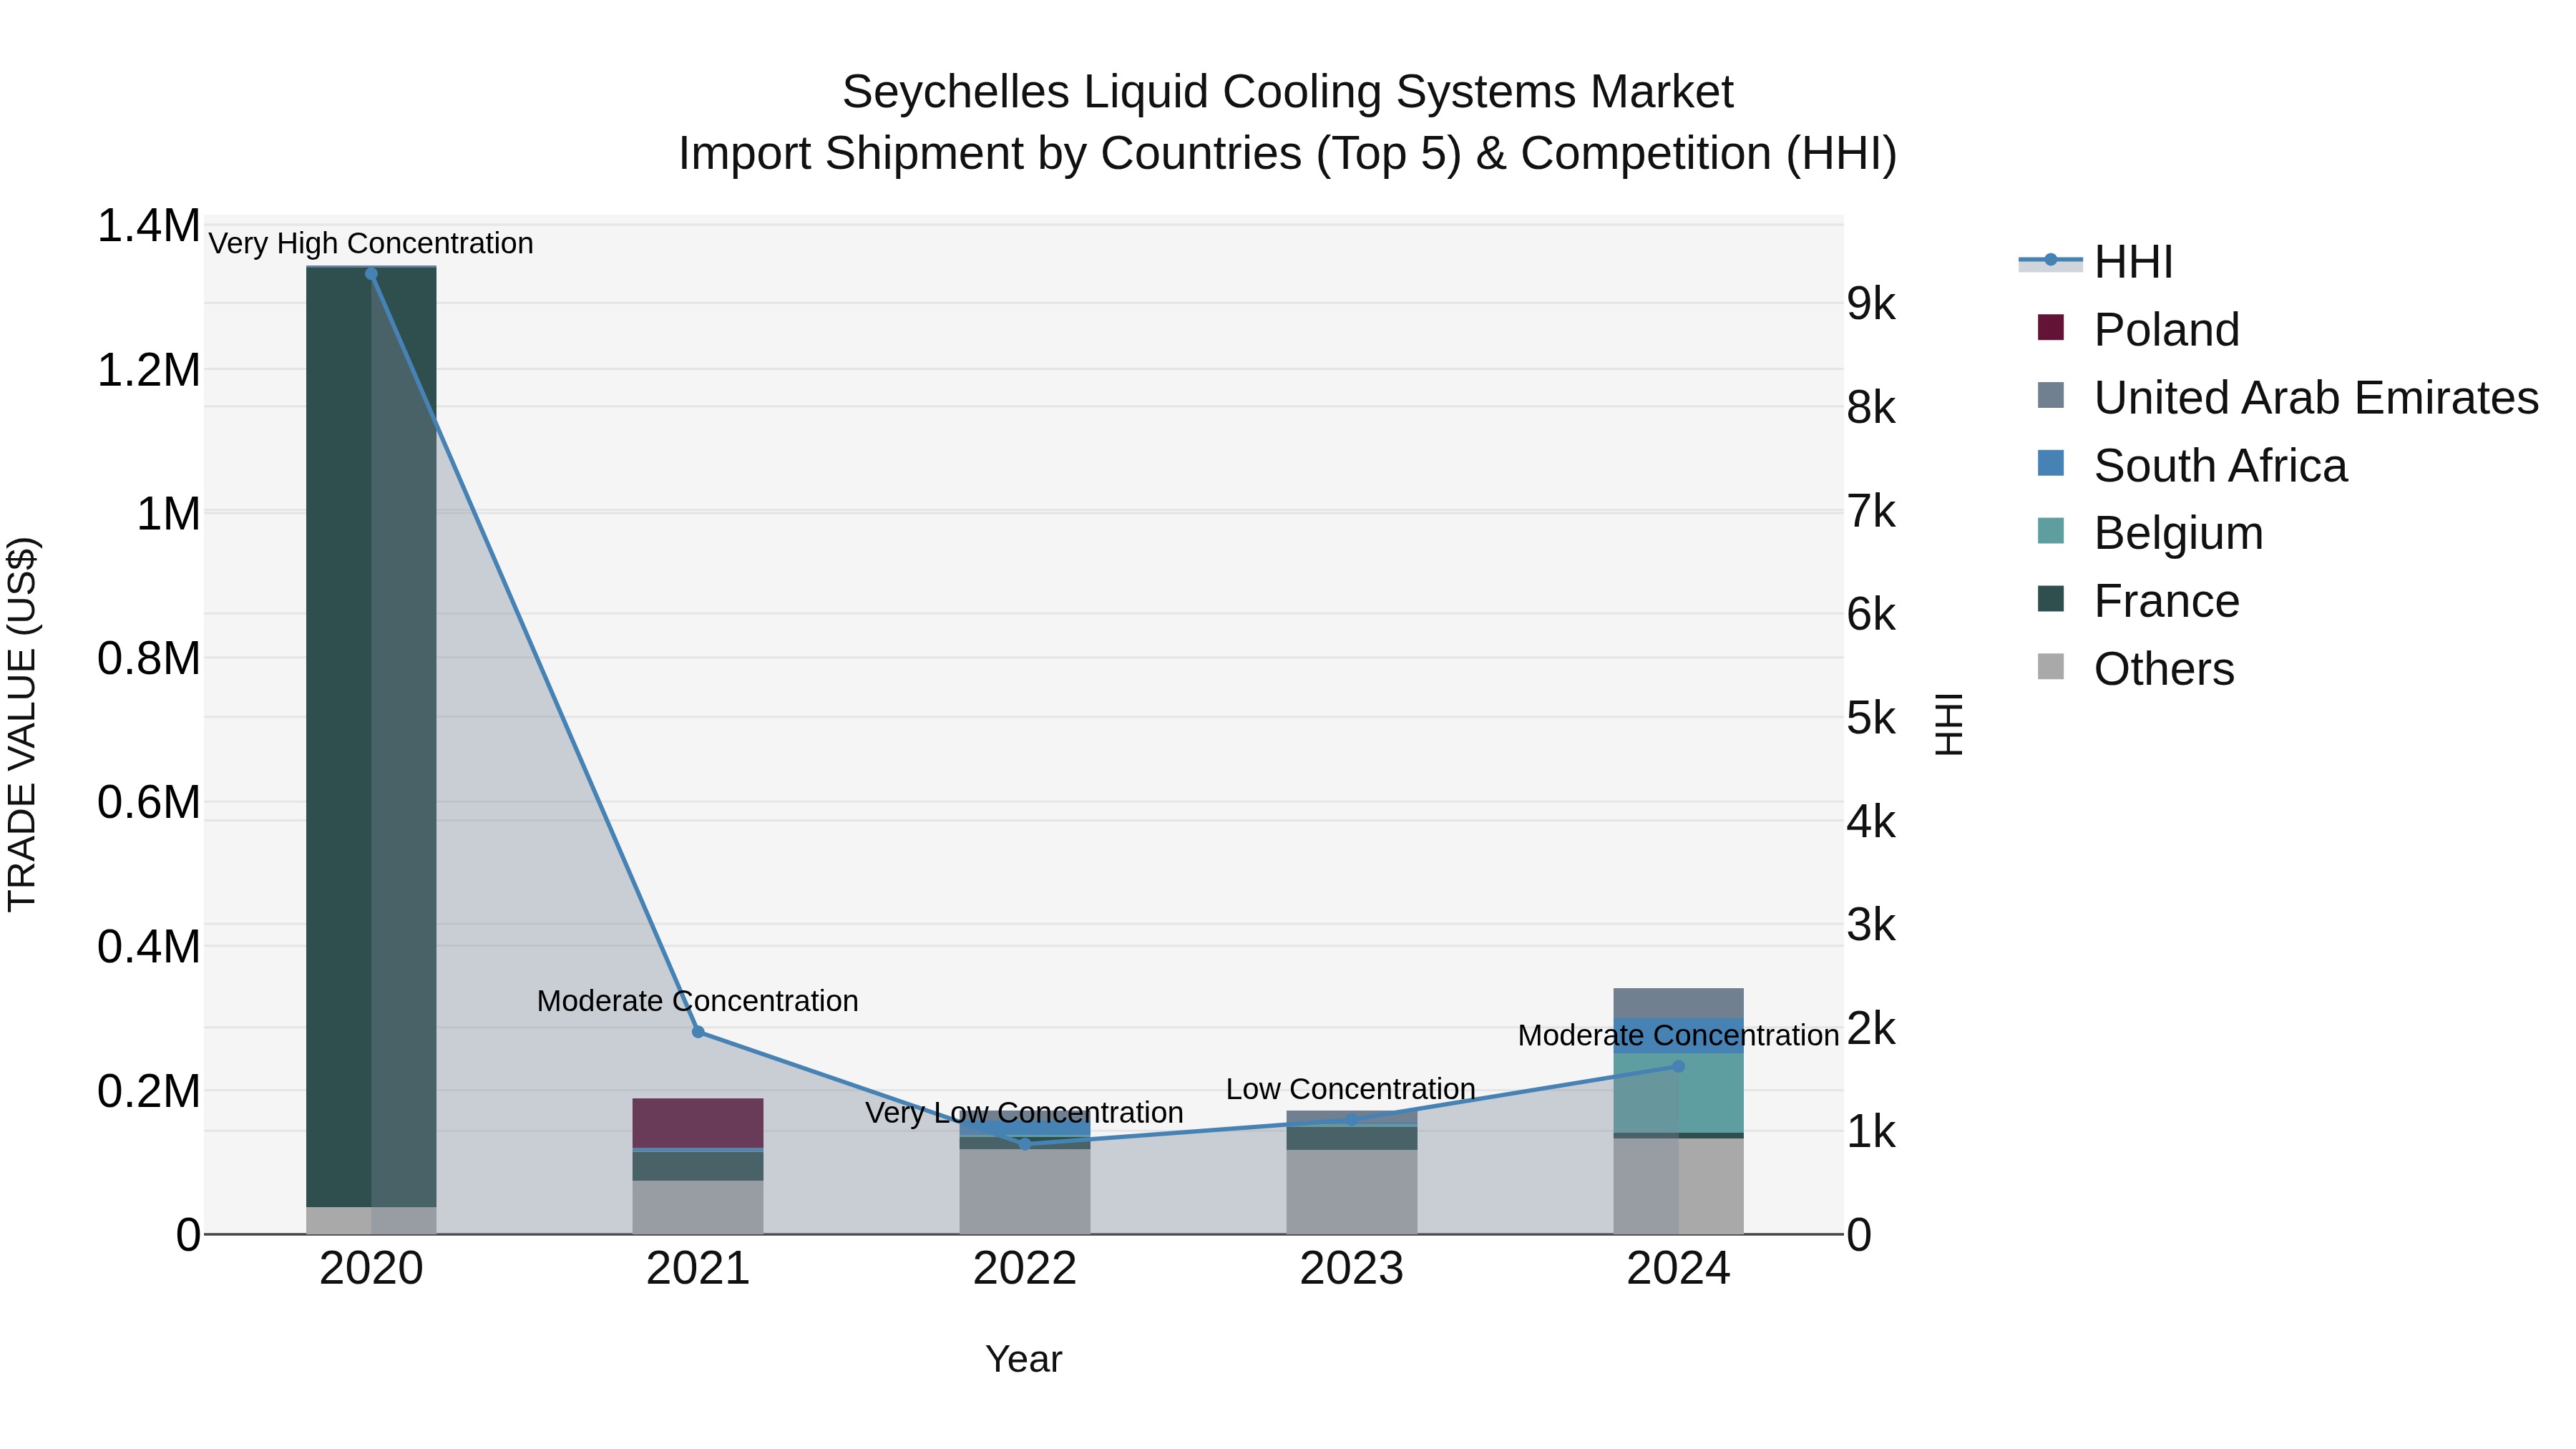Click the France segment of 2020 bar

[371, 737]
